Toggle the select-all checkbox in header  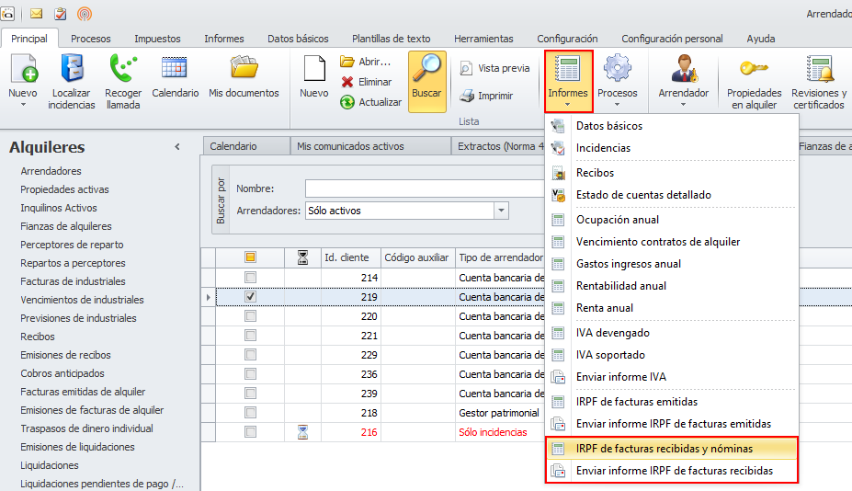coord(250,257)
